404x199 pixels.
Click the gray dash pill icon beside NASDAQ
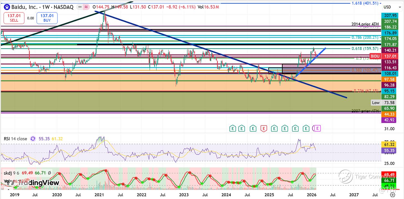pos(80,7)
